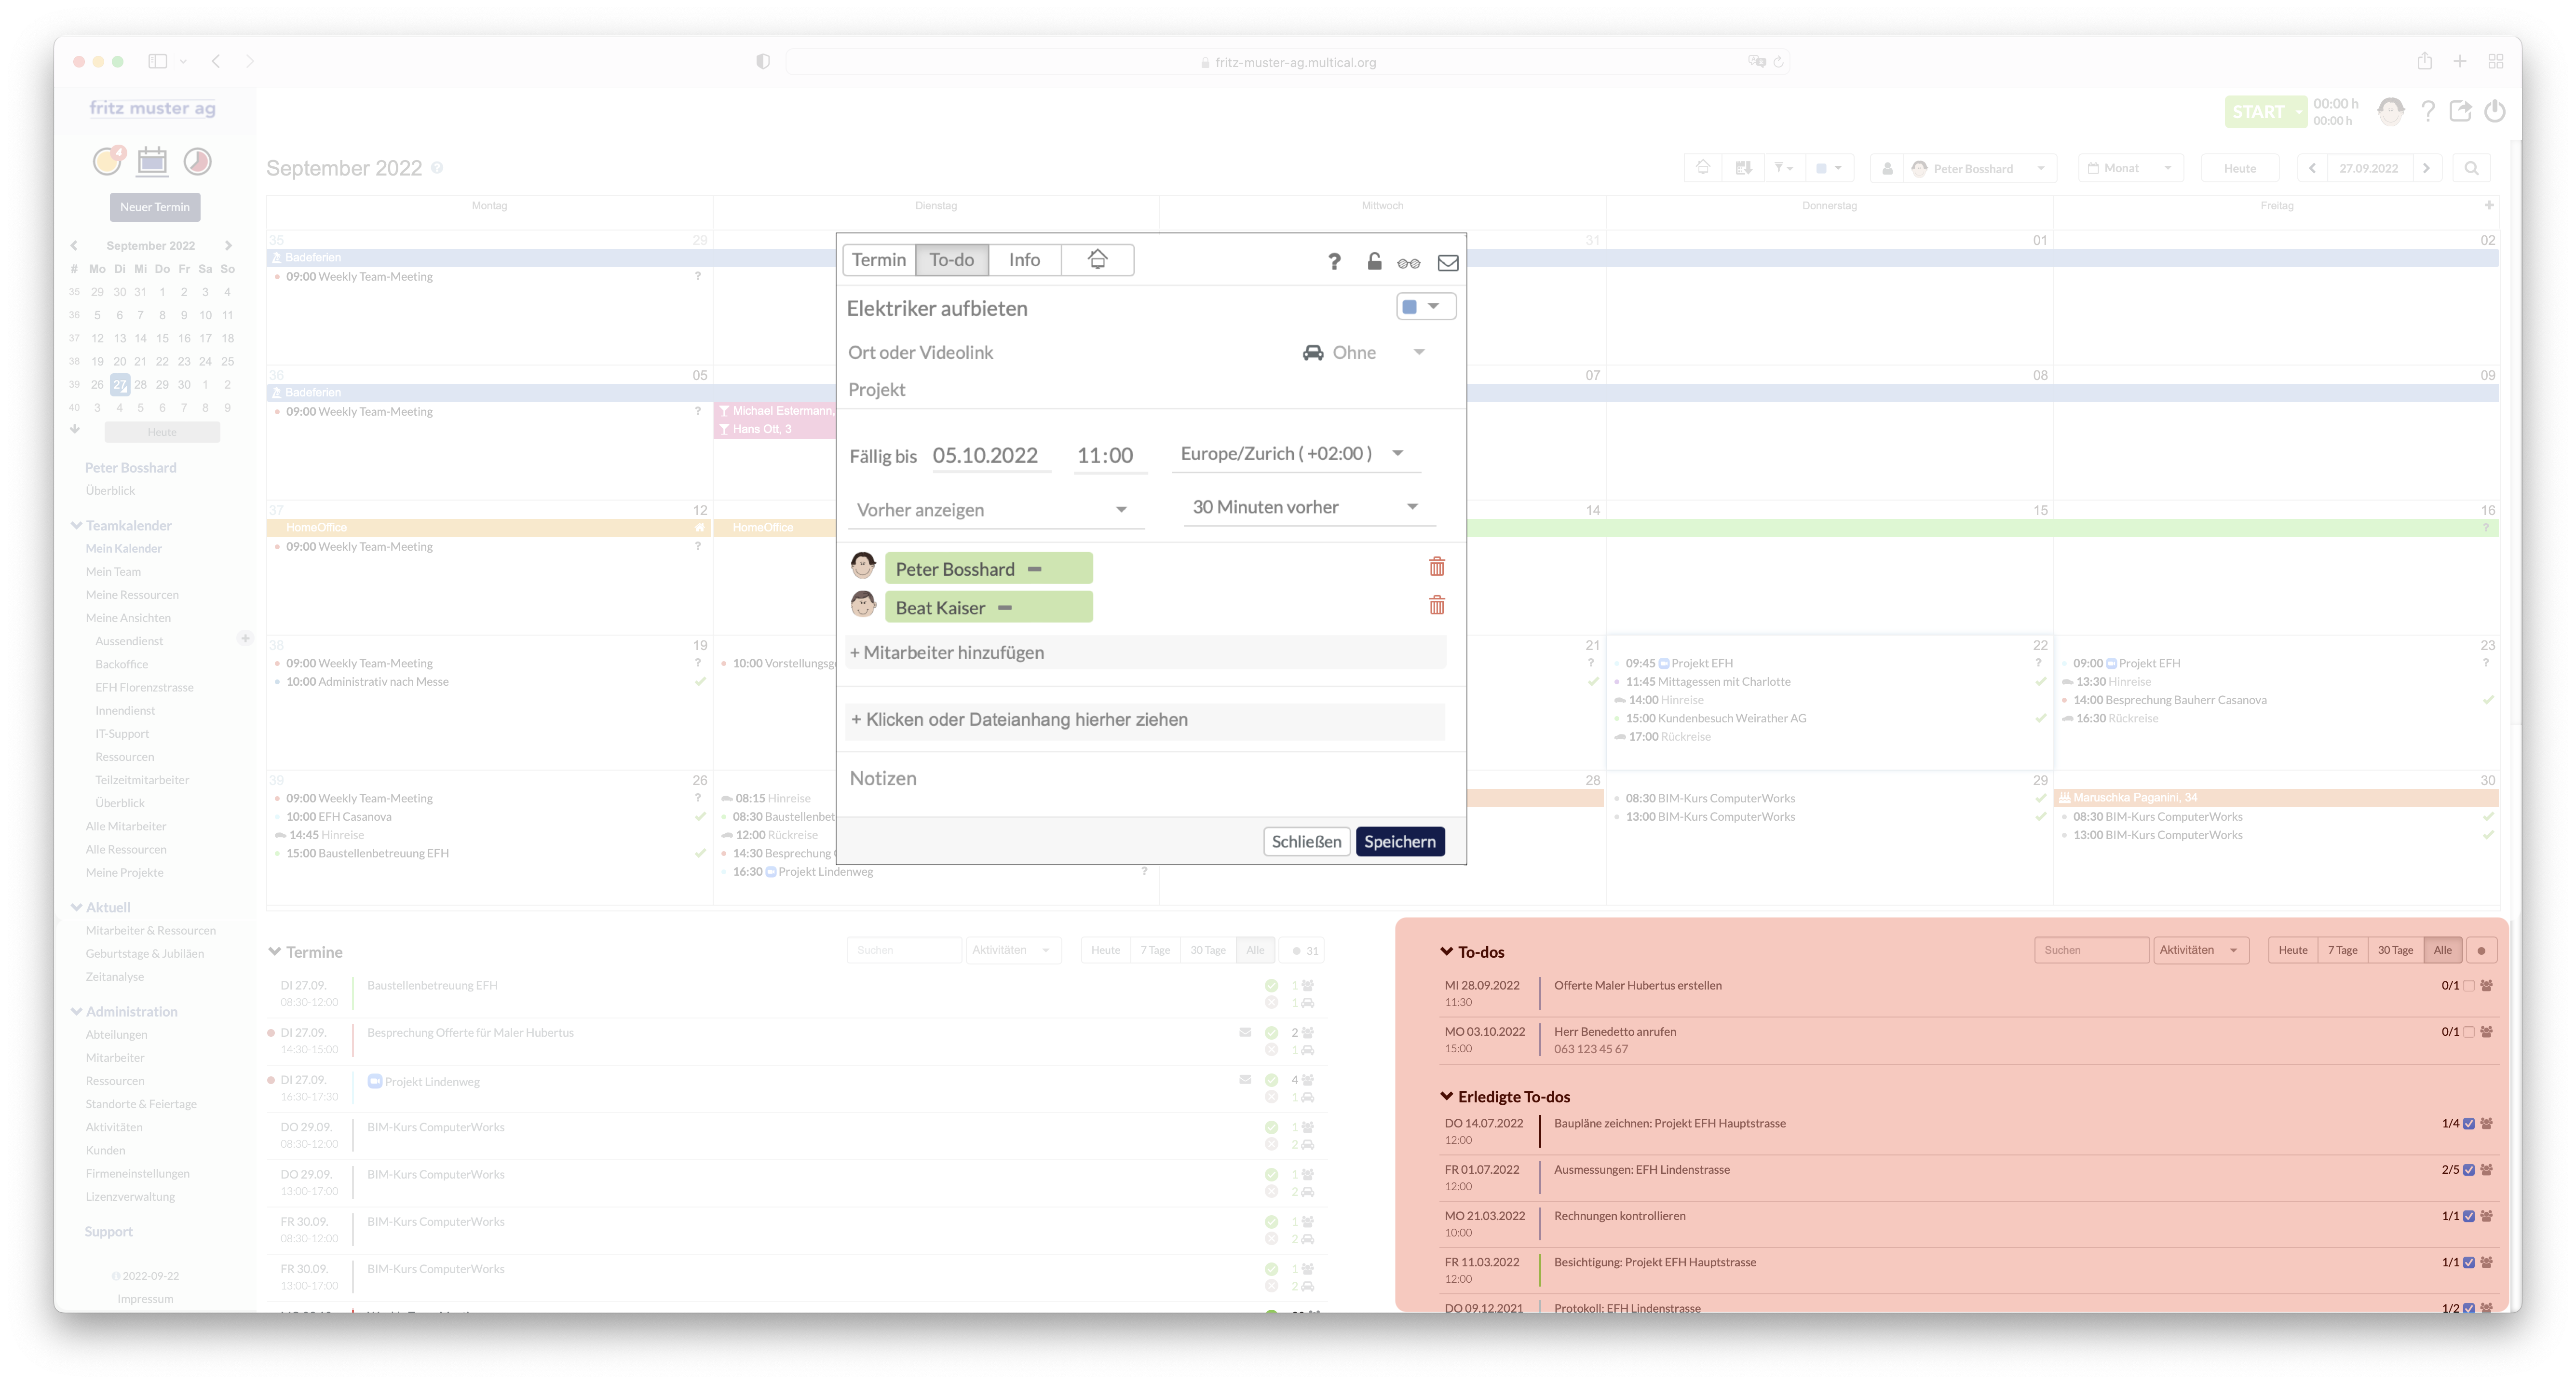Open the blue color picker dropdown
The width and height of the screenshot is (2576, 1384).
pos(1425,307)
